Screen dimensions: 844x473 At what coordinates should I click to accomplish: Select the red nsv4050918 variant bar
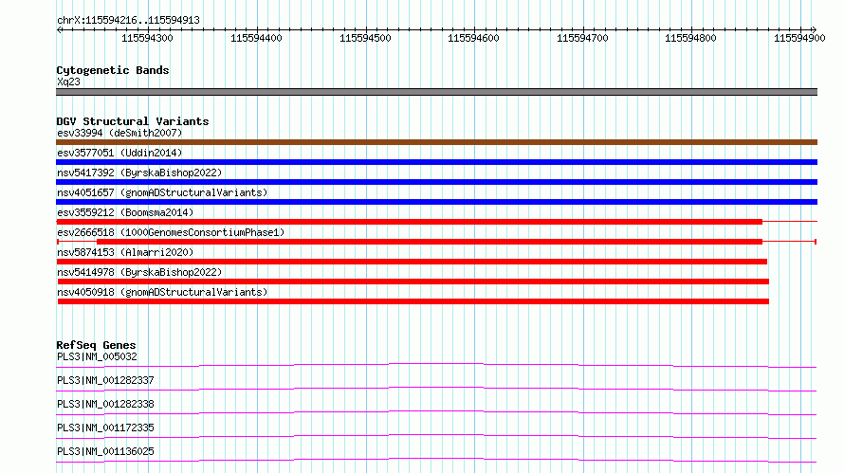[413, 301]
